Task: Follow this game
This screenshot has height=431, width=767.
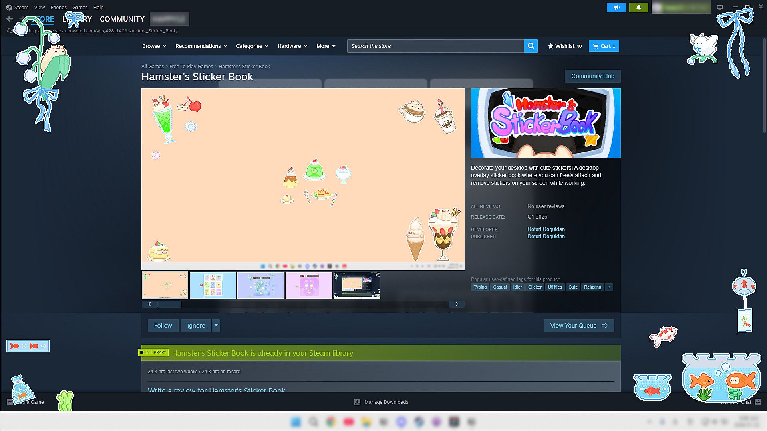Action: [163, 326]
